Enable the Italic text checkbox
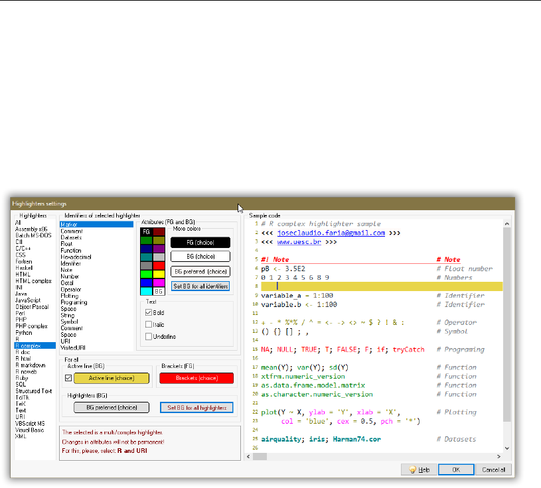 149,324
